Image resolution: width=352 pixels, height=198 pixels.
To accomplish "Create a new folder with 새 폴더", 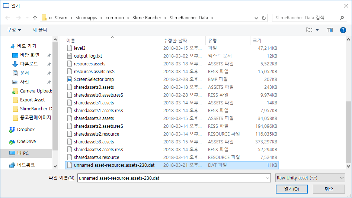I will coord(40,30).
